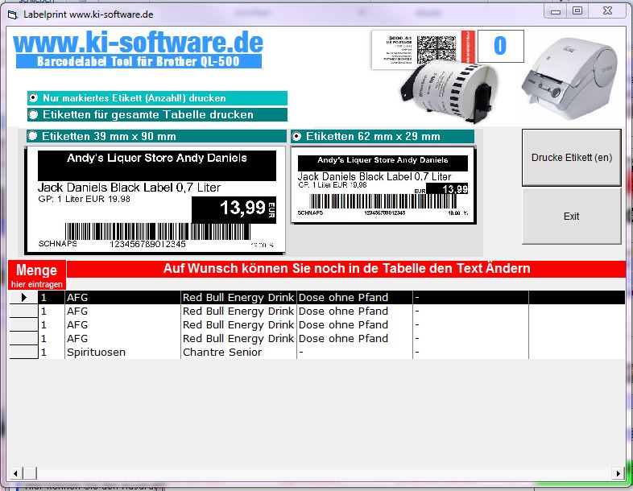Click the current row arrow selector
This screenshot has width=633, height=491.
(23, 297)
